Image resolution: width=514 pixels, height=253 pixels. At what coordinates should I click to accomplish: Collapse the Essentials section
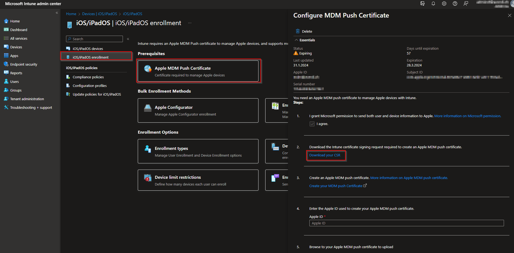click(x=296, y=40)
